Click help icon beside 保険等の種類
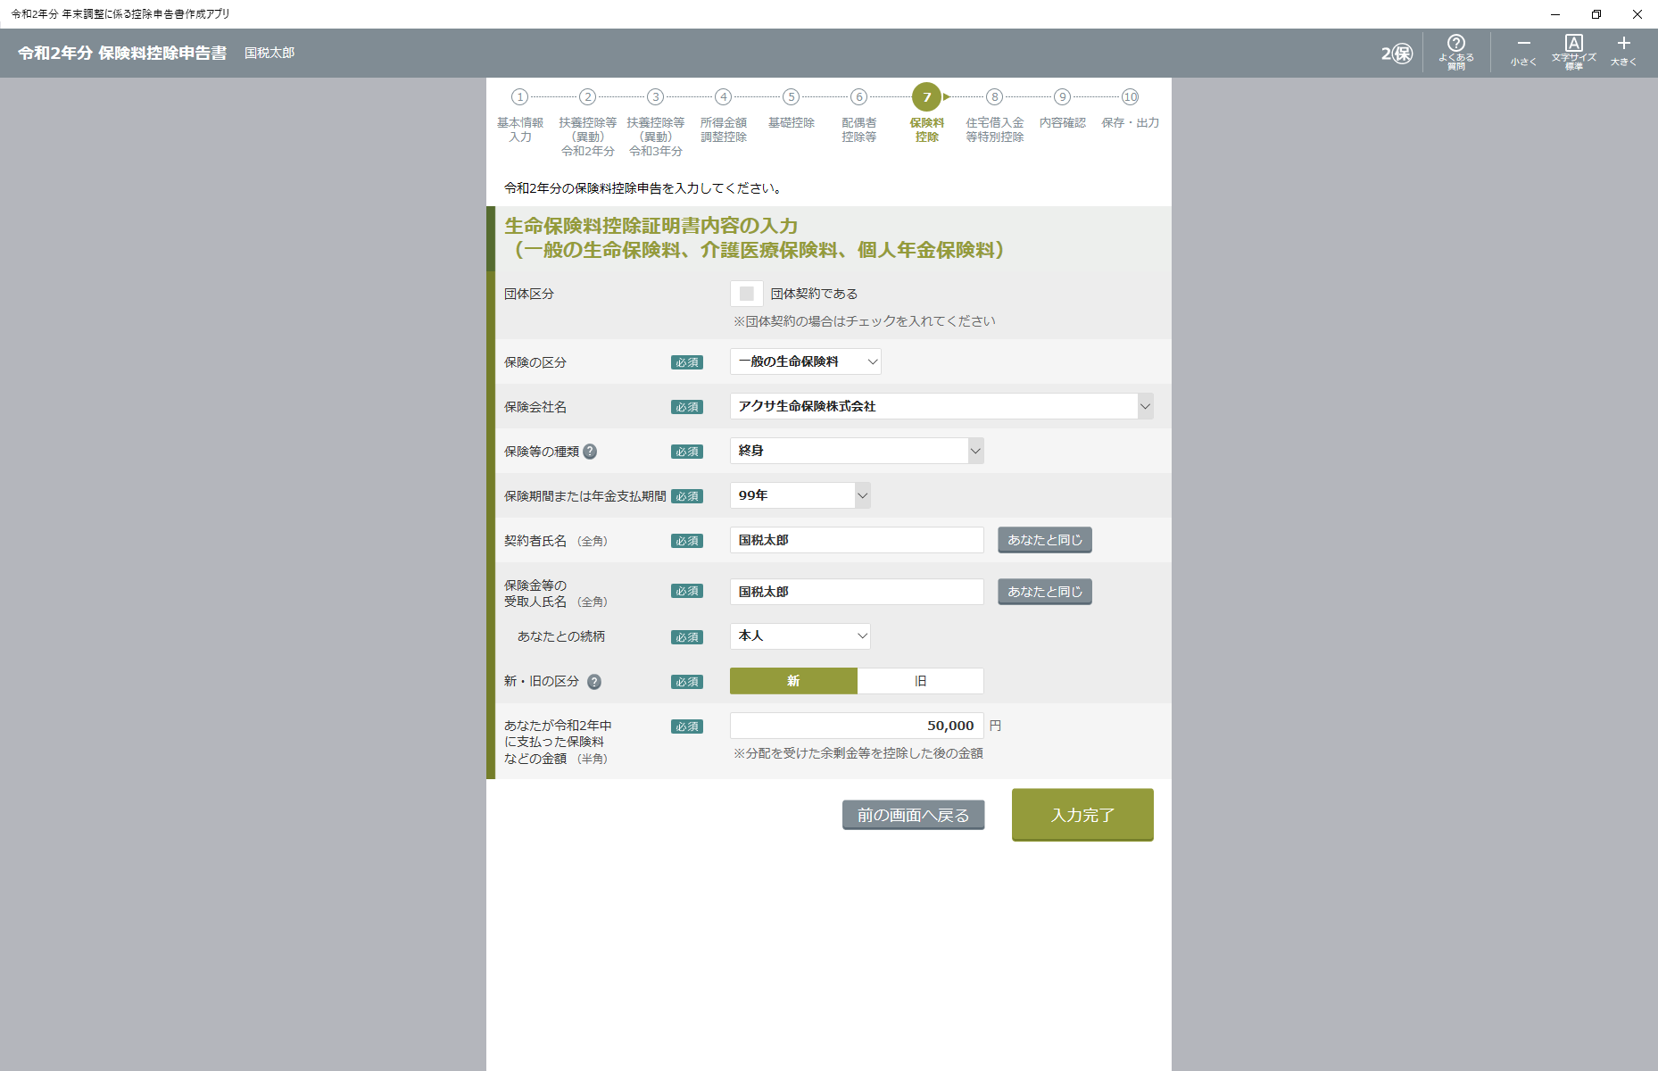1658x1071 pixels. pyautogui.click(x=590, y=452)
